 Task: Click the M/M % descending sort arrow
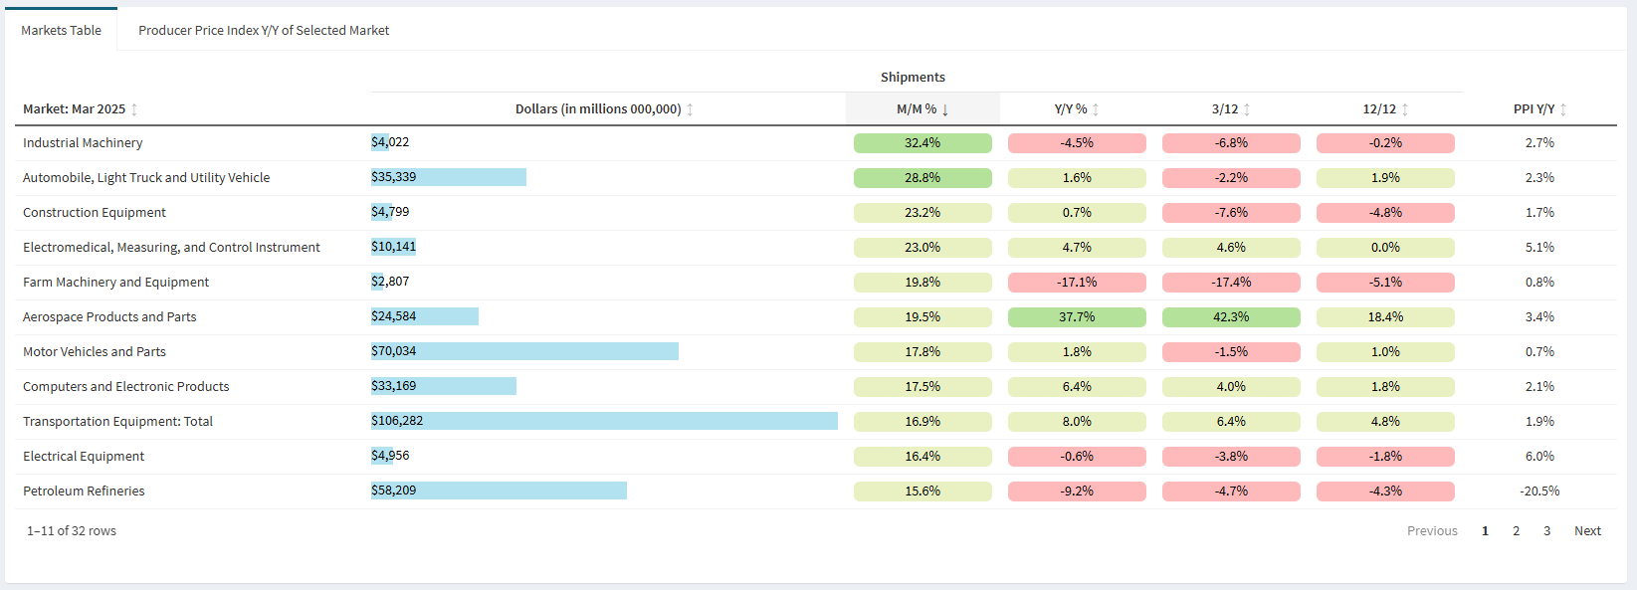pos(945,109)
